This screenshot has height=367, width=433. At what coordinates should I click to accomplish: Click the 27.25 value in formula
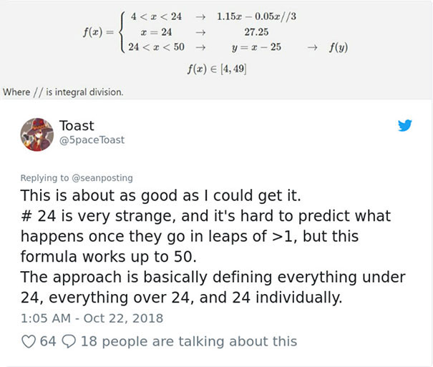(256, 32)
